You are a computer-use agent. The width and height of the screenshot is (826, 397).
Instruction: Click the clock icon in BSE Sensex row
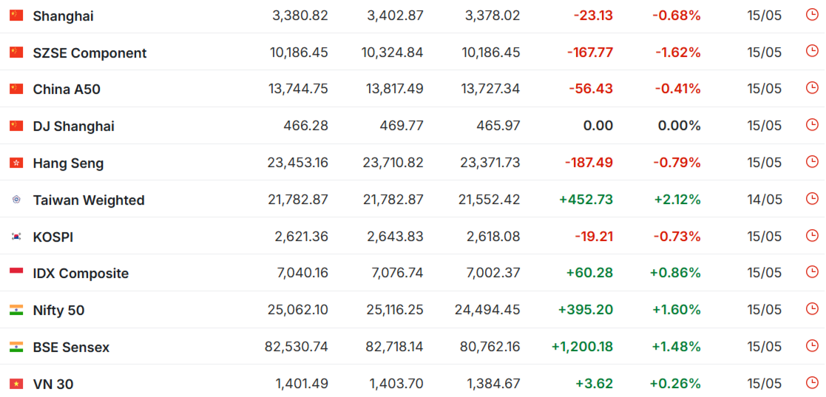tap(812, 345)
